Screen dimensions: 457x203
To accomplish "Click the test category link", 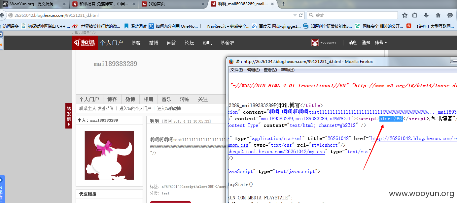I will (165, 193).
